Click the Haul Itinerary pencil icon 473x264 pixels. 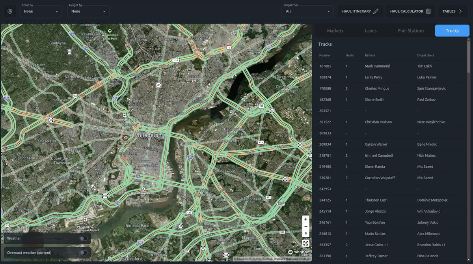click(376, 11)
